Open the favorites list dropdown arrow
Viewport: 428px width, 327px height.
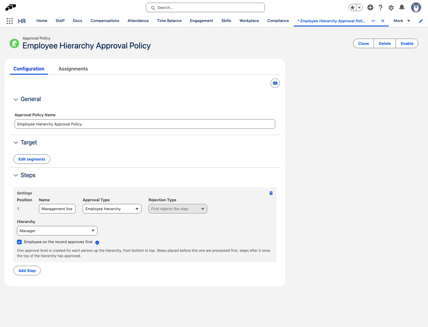[359, 7]
